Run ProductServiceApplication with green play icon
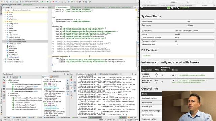 coord(42,2)
